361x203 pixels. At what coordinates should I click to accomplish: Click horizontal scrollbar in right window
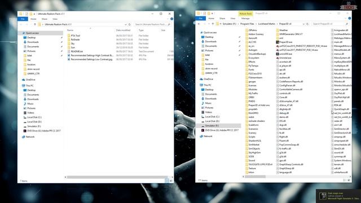[x=255, y=176]
